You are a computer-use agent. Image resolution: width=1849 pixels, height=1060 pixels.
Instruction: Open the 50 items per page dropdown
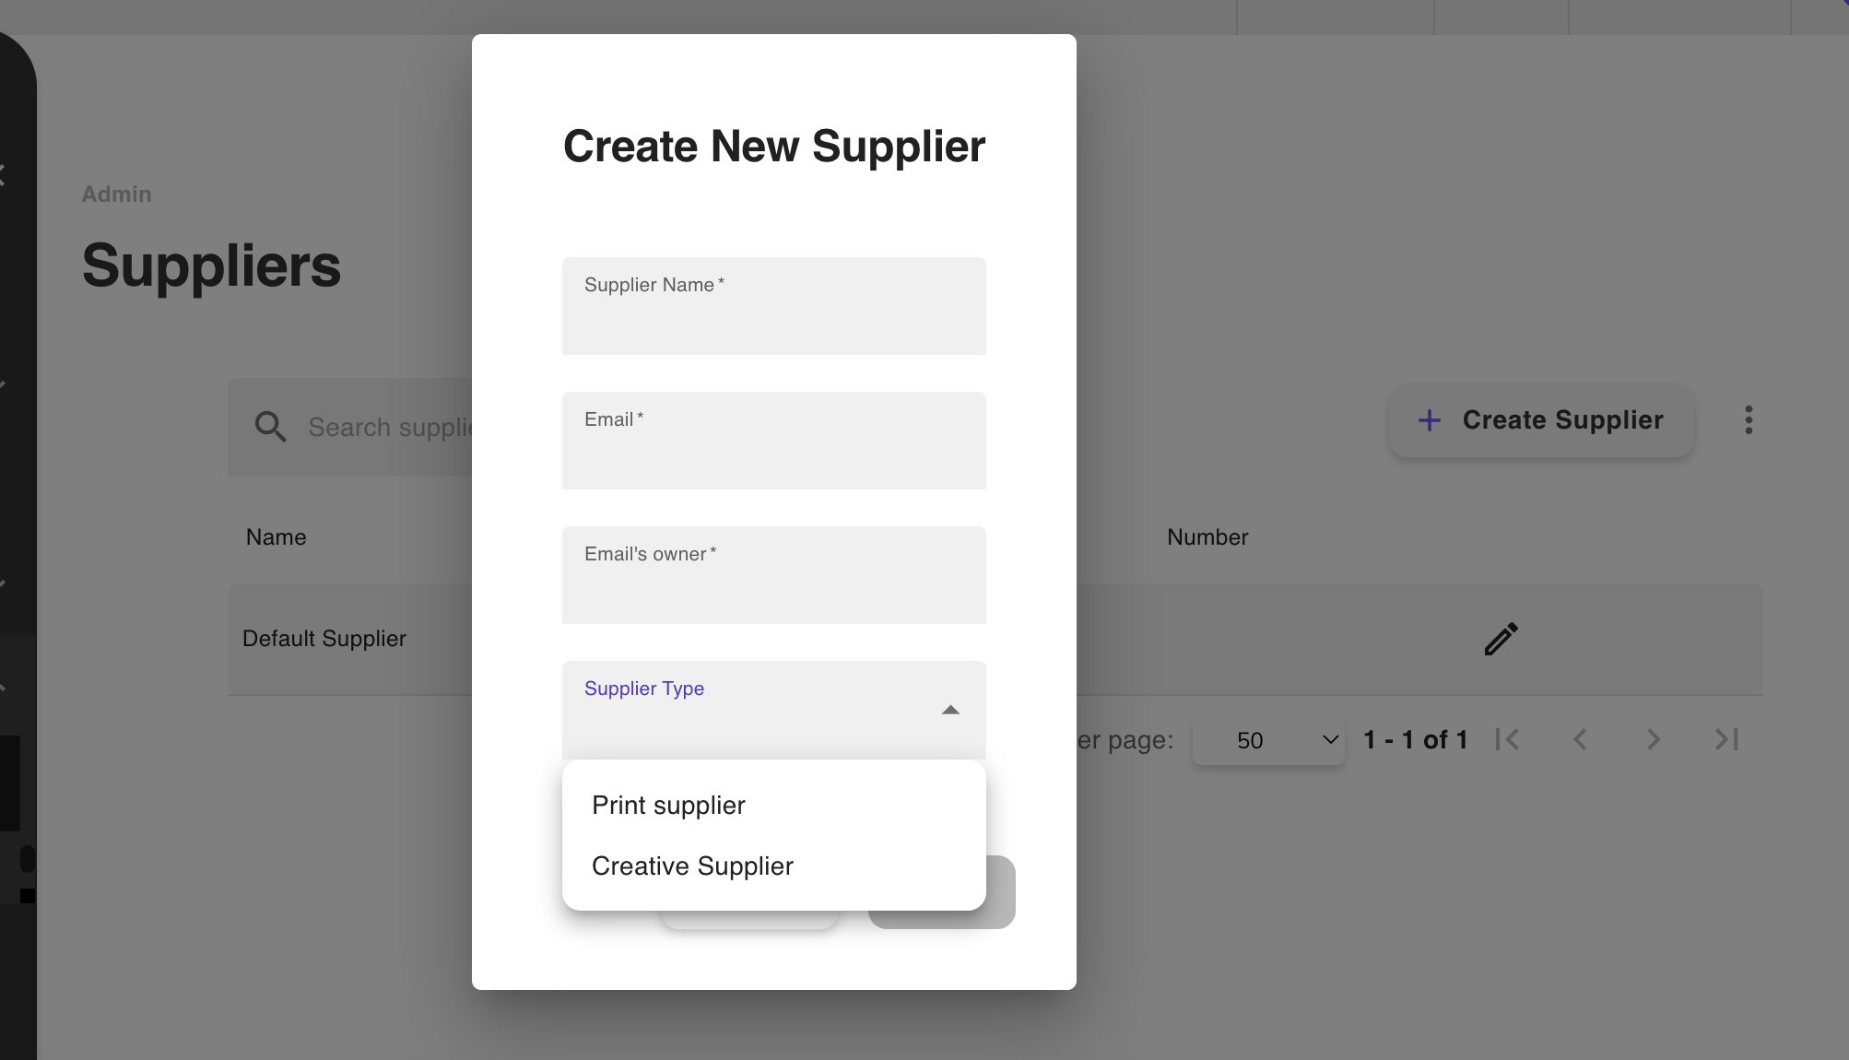pos(1268,740)
